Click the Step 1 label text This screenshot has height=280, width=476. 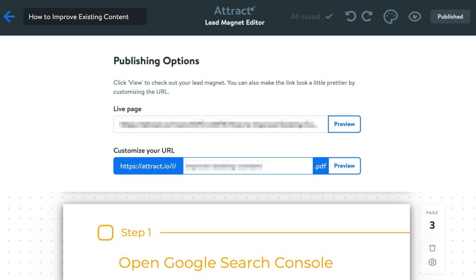tap(136, 233)
